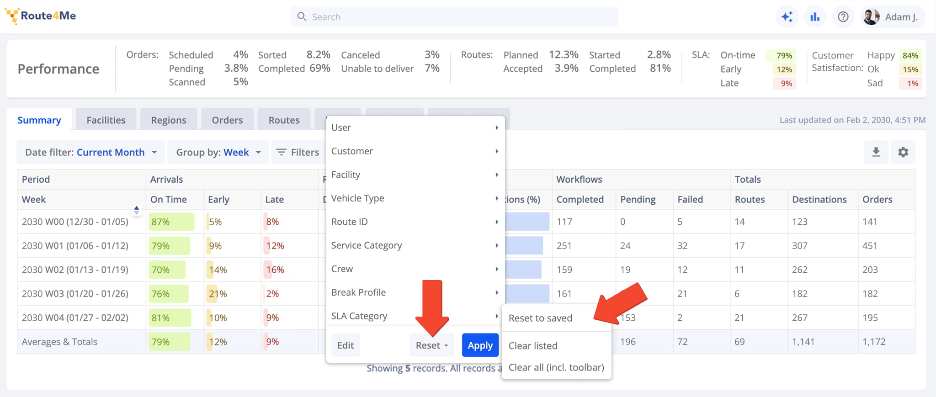Open the SLA Category filter entry
The height and width of the screenshot is (397, 936).
pyautogui.click(x=415, y=316)
